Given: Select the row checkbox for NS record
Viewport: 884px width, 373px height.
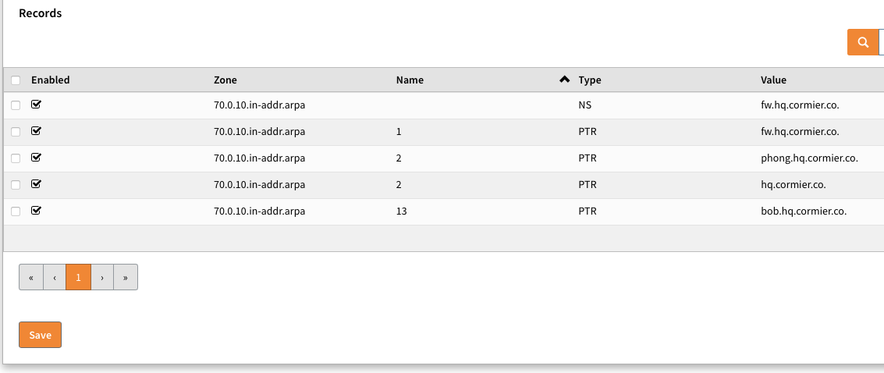Looking at the screenshot, I should coord(16,105).
